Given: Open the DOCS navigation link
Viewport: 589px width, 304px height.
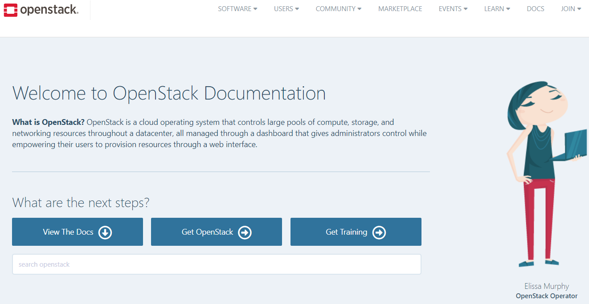Looking at the screenshot, I should tap(536, 9).
